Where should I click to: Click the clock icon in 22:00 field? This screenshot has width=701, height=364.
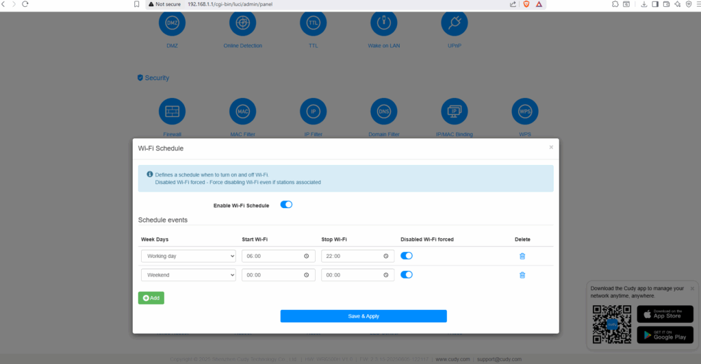coord(386,256)
